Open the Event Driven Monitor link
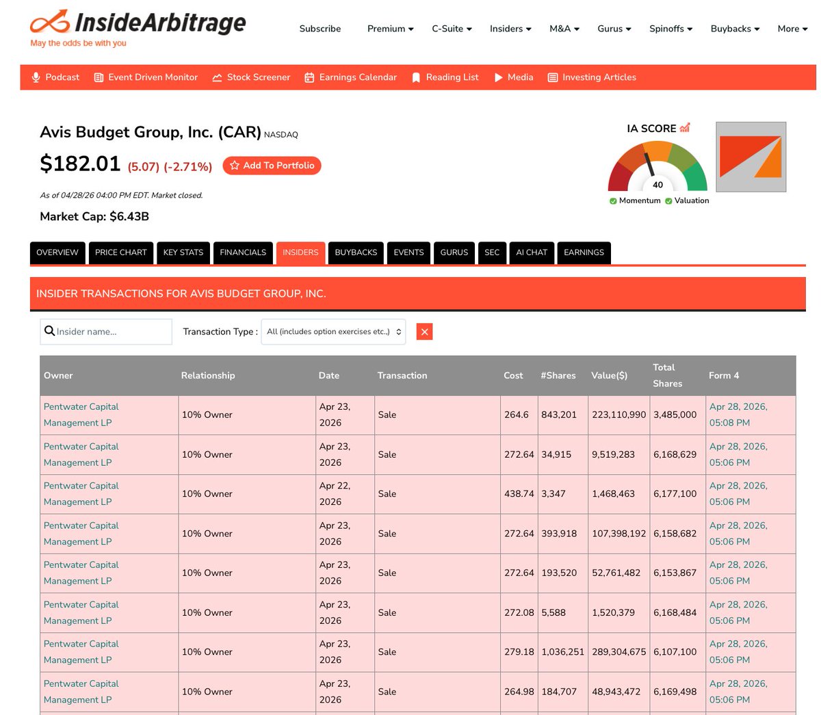Screen dimensions: 821x715 click(153, 77)
